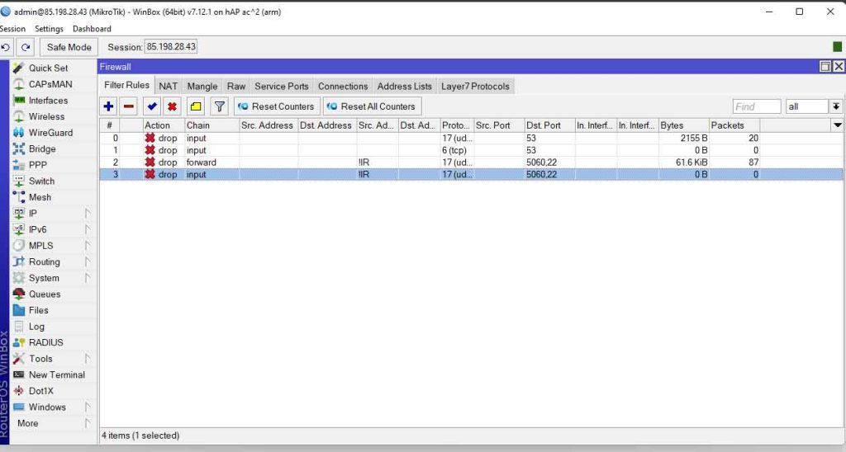Click the Find search field
This screenshot has width=846, height=452.
tap(757, 106)
